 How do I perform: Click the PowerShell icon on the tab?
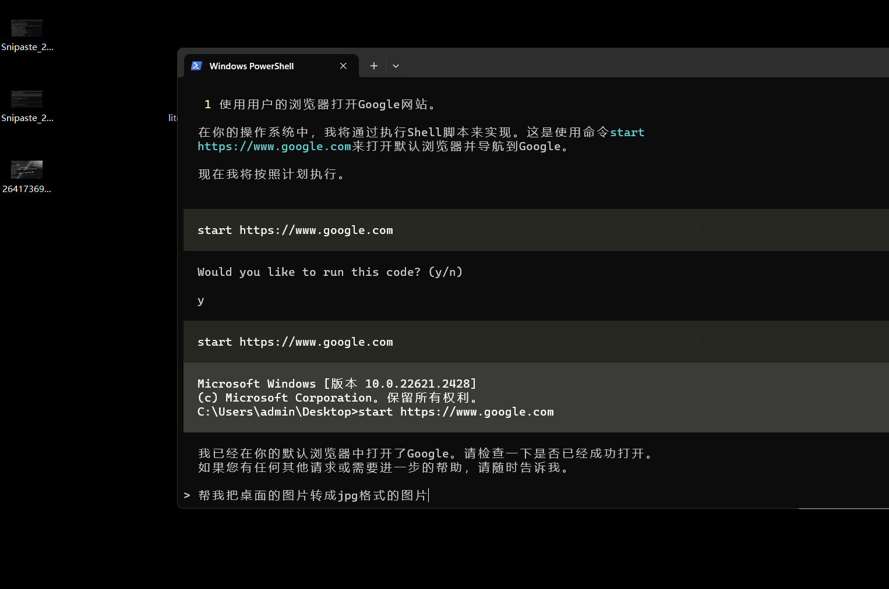click(x=196, y=66)
